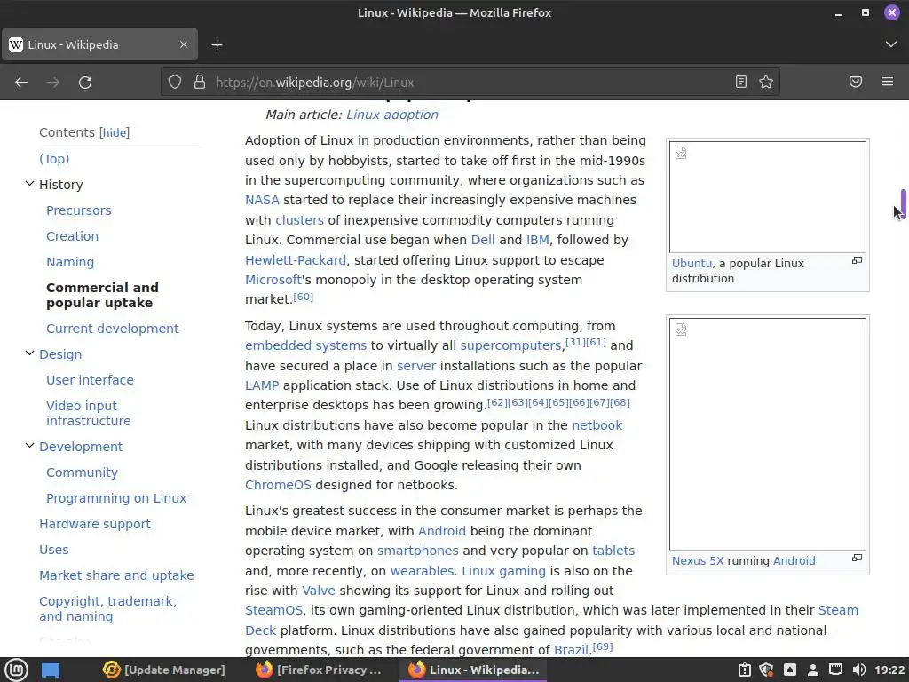The image size is (909, 682).
Task: List all tabs dropdown arrow
Action: point(891,44)
